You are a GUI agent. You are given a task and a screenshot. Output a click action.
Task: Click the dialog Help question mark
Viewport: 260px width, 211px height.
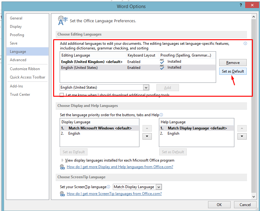(x=241, y=5)
